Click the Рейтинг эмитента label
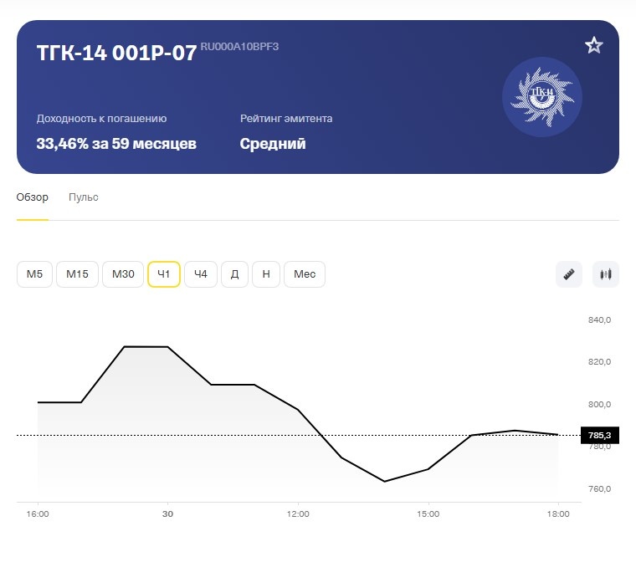The image size is (636, 562). pos(286,119)
